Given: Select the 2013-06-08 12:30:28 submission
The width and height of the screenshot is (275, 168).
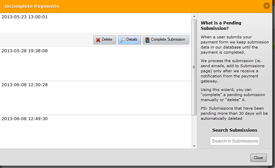Looking at the screenshot, I should click(x=25, y=85).
